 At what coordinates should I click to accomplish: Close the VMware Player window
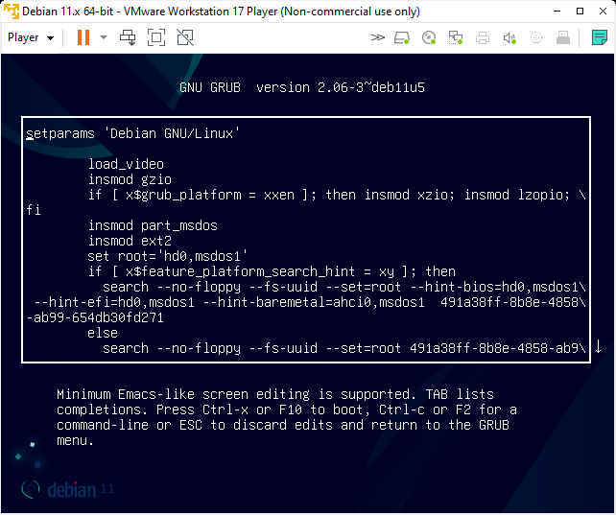603,12
